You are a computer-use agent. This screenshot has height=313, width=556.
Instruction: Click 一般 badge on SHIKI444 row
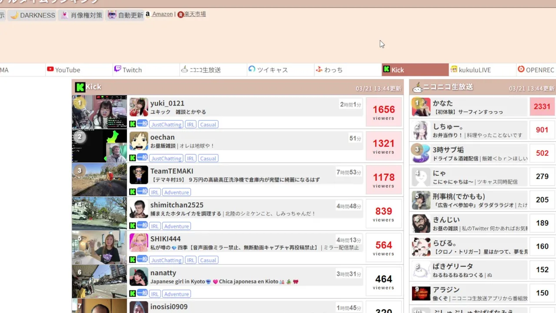coord(142,259)
